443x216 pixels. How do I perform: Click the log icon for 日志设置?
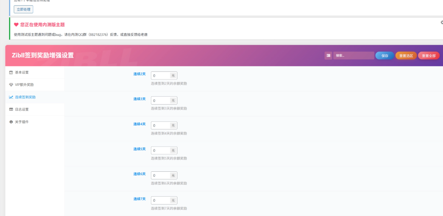[x=11, y=109]
